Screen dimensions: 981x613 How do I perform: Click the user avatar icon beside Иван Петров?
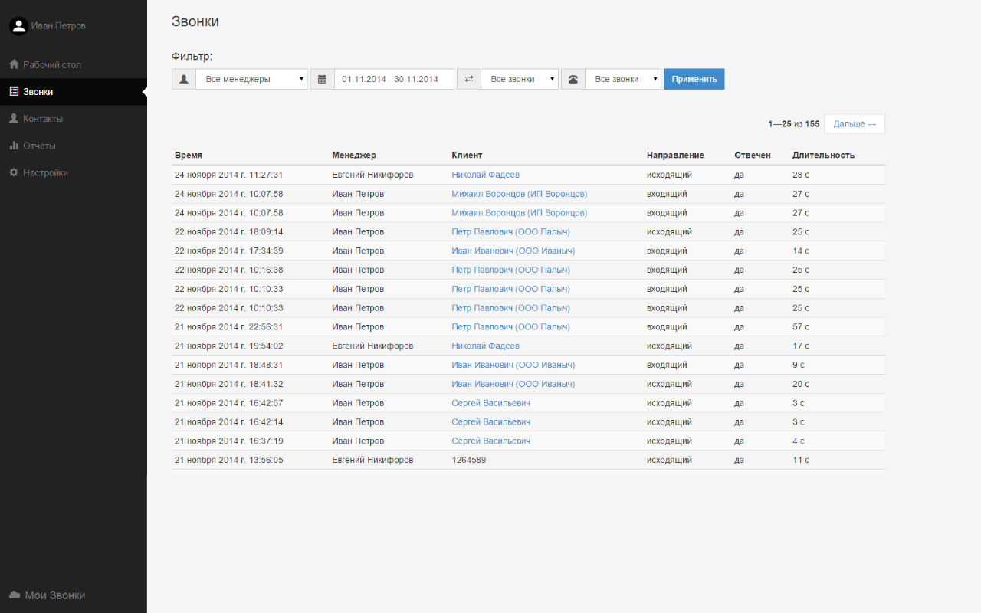point(18,26)
